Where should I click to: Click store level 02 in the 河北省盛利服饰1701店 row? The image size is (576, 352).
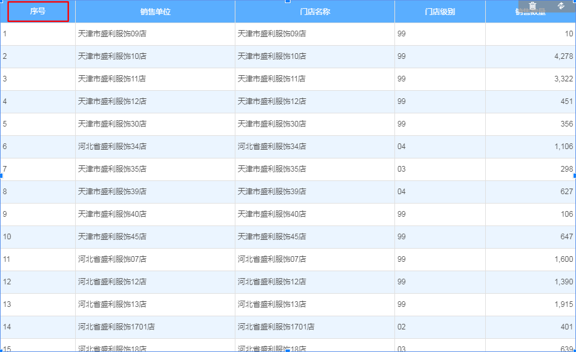click(401, 327)
